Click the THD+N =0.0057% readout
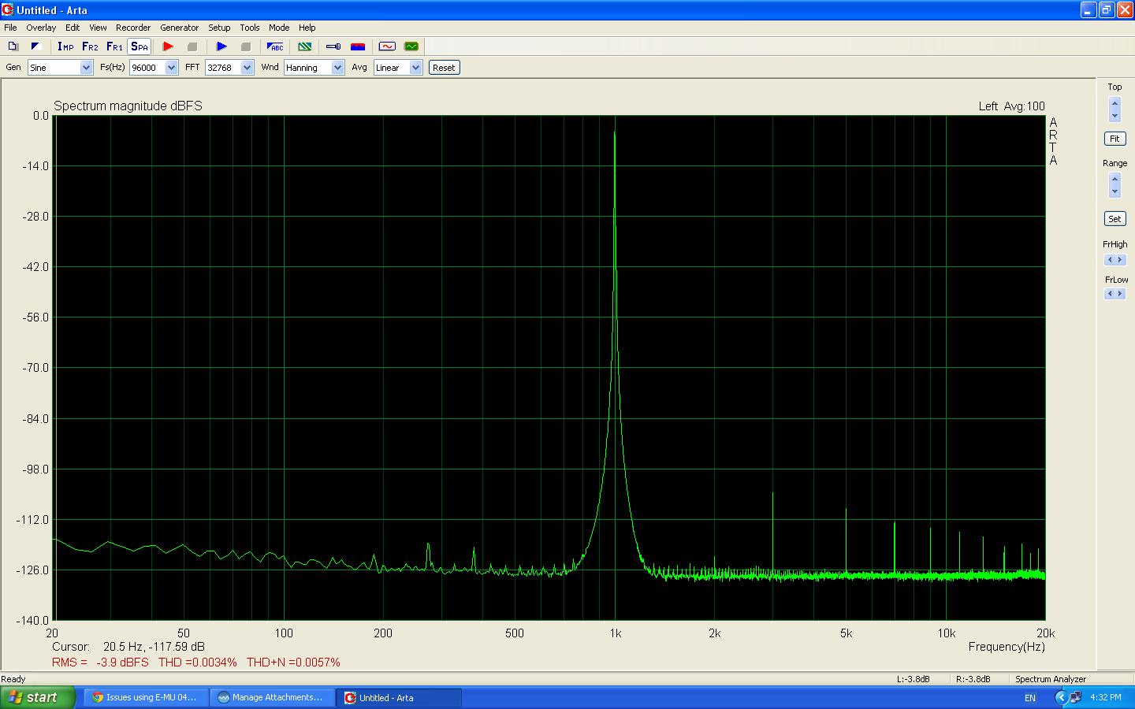Viewport: 1135px width, 709px height. coord(293,663)
